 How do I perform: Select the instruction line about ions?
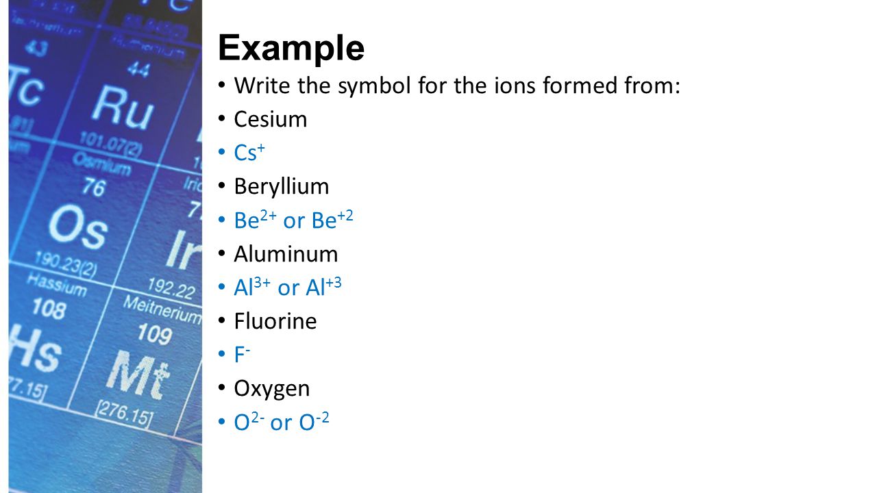tap(457, 86)
